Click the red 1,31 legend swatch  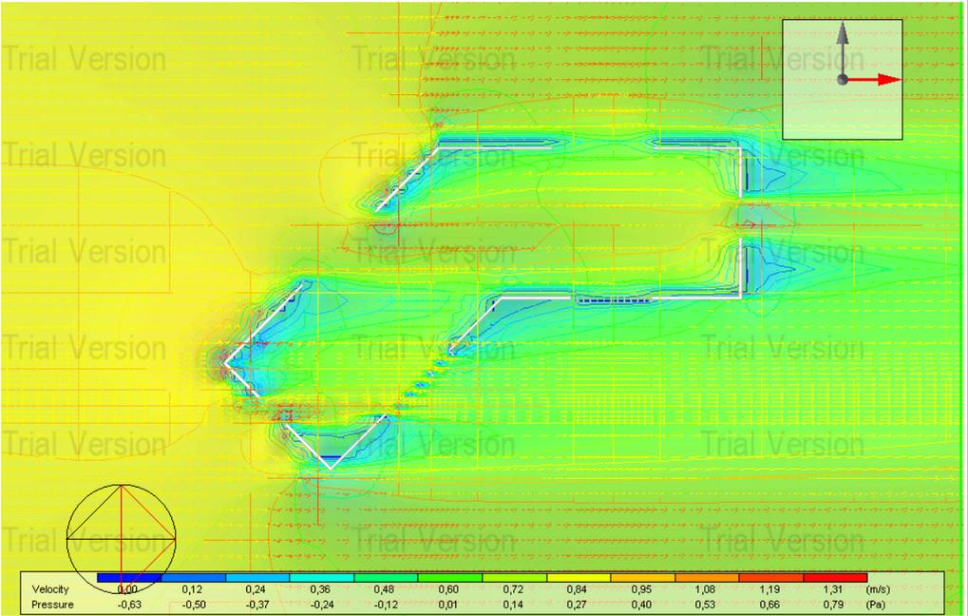pyautogui.click(x=835, y=578)
